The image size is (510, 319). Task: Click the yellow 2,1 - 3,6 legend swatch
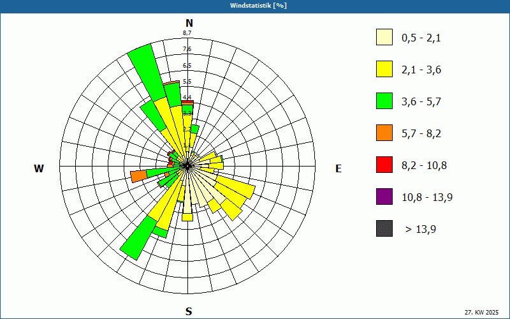tap(384, 69)
